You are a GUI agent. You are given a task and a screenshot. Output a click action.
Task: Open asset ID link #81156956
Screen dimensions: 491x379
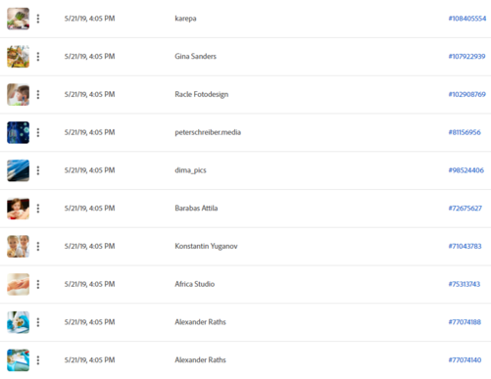pyautogui.click(x=465, y=132)
